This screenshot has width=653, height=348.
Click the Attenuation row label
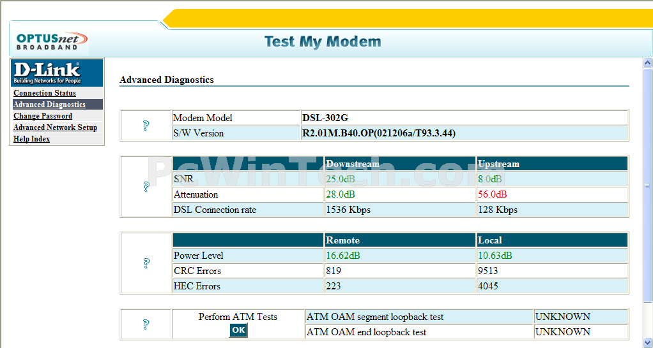tap(196, 194)
